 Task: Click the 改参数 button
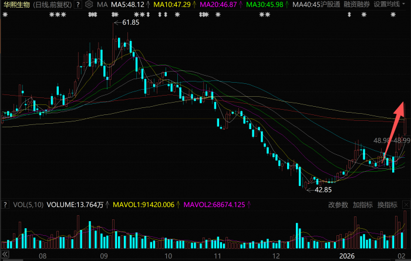(x=338, y=205)
